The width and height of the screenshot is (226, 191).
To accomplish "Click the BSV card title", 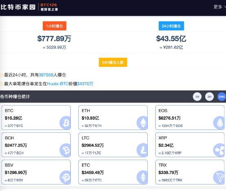I will (9, 165).
